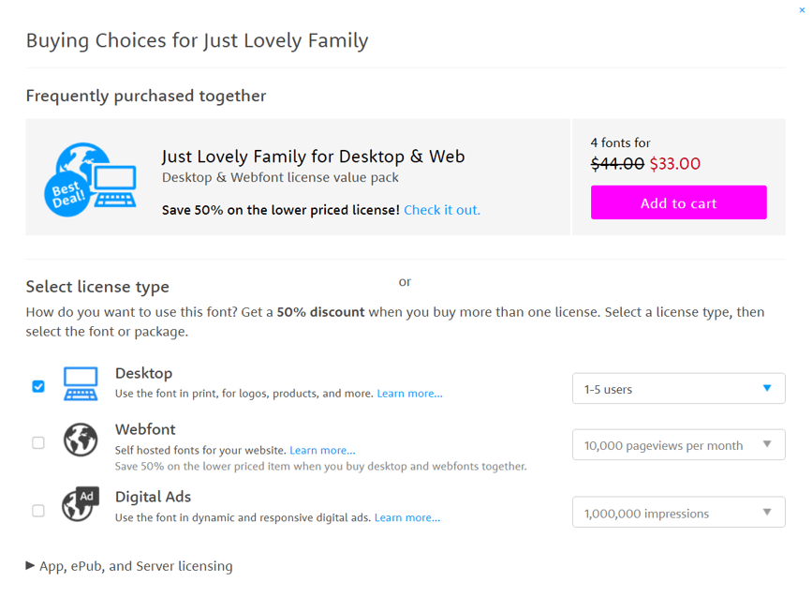Tick the Digital Ads license checkbox
Screen dimensions: 812x597
(x=38, y=511)
